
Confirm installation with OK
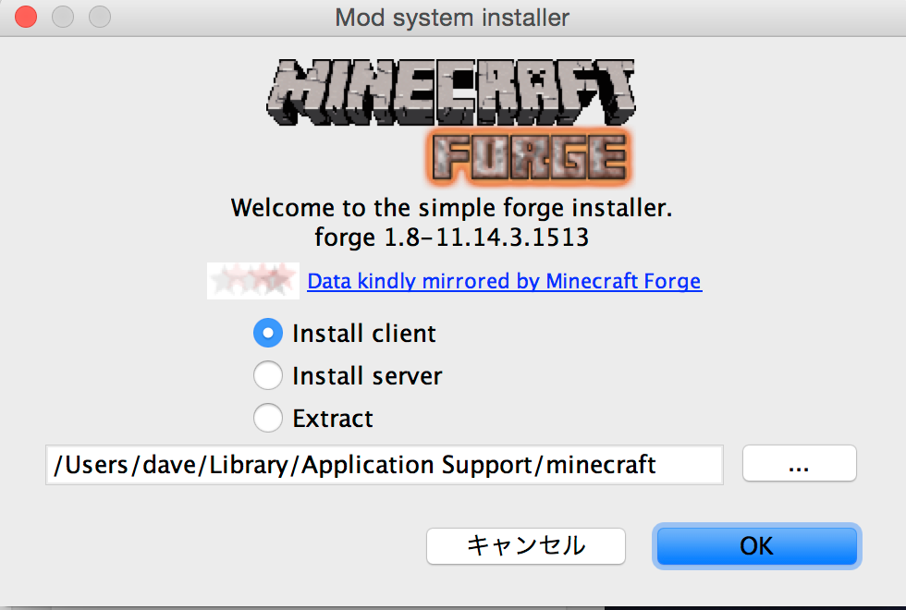pos(756,546)
